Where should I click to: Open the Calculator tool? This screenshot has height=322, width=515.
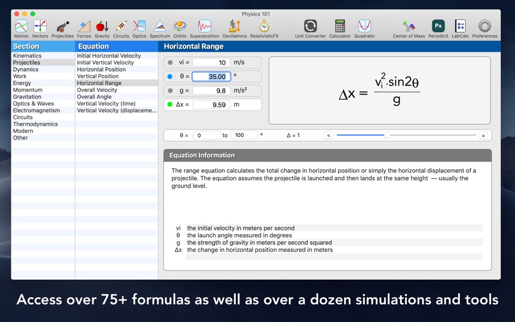tap(340, 29)
